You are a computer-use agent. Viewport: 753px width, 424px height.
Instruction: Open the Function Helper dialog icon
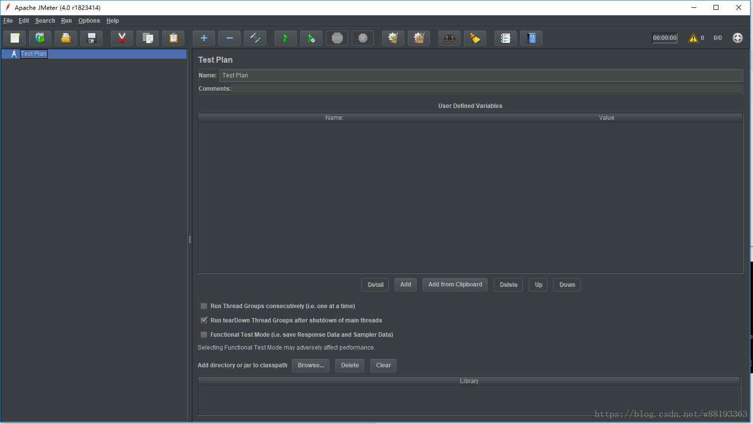pyautogui.click(x=506, y=38)
